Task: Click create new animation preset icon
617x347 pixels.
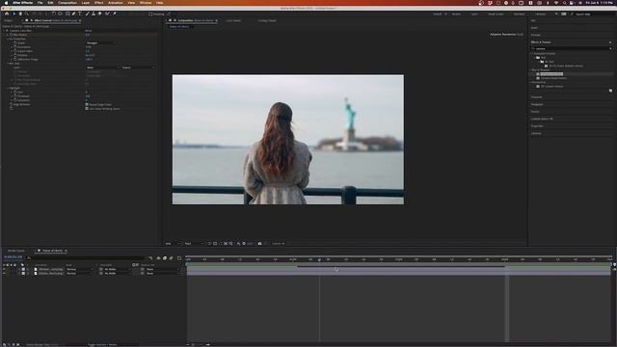Action: 610,91
